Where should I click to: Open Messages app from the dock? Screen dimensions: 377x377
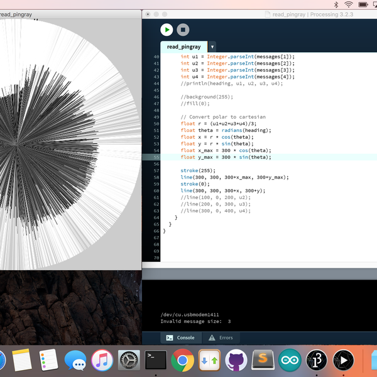(x=75, y=361)
